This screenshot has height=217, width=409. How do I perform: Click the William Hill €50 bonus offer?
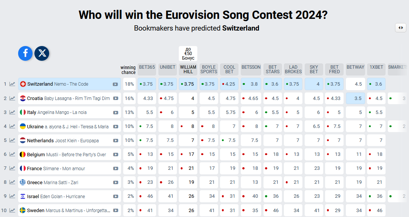tap(188, 54)
